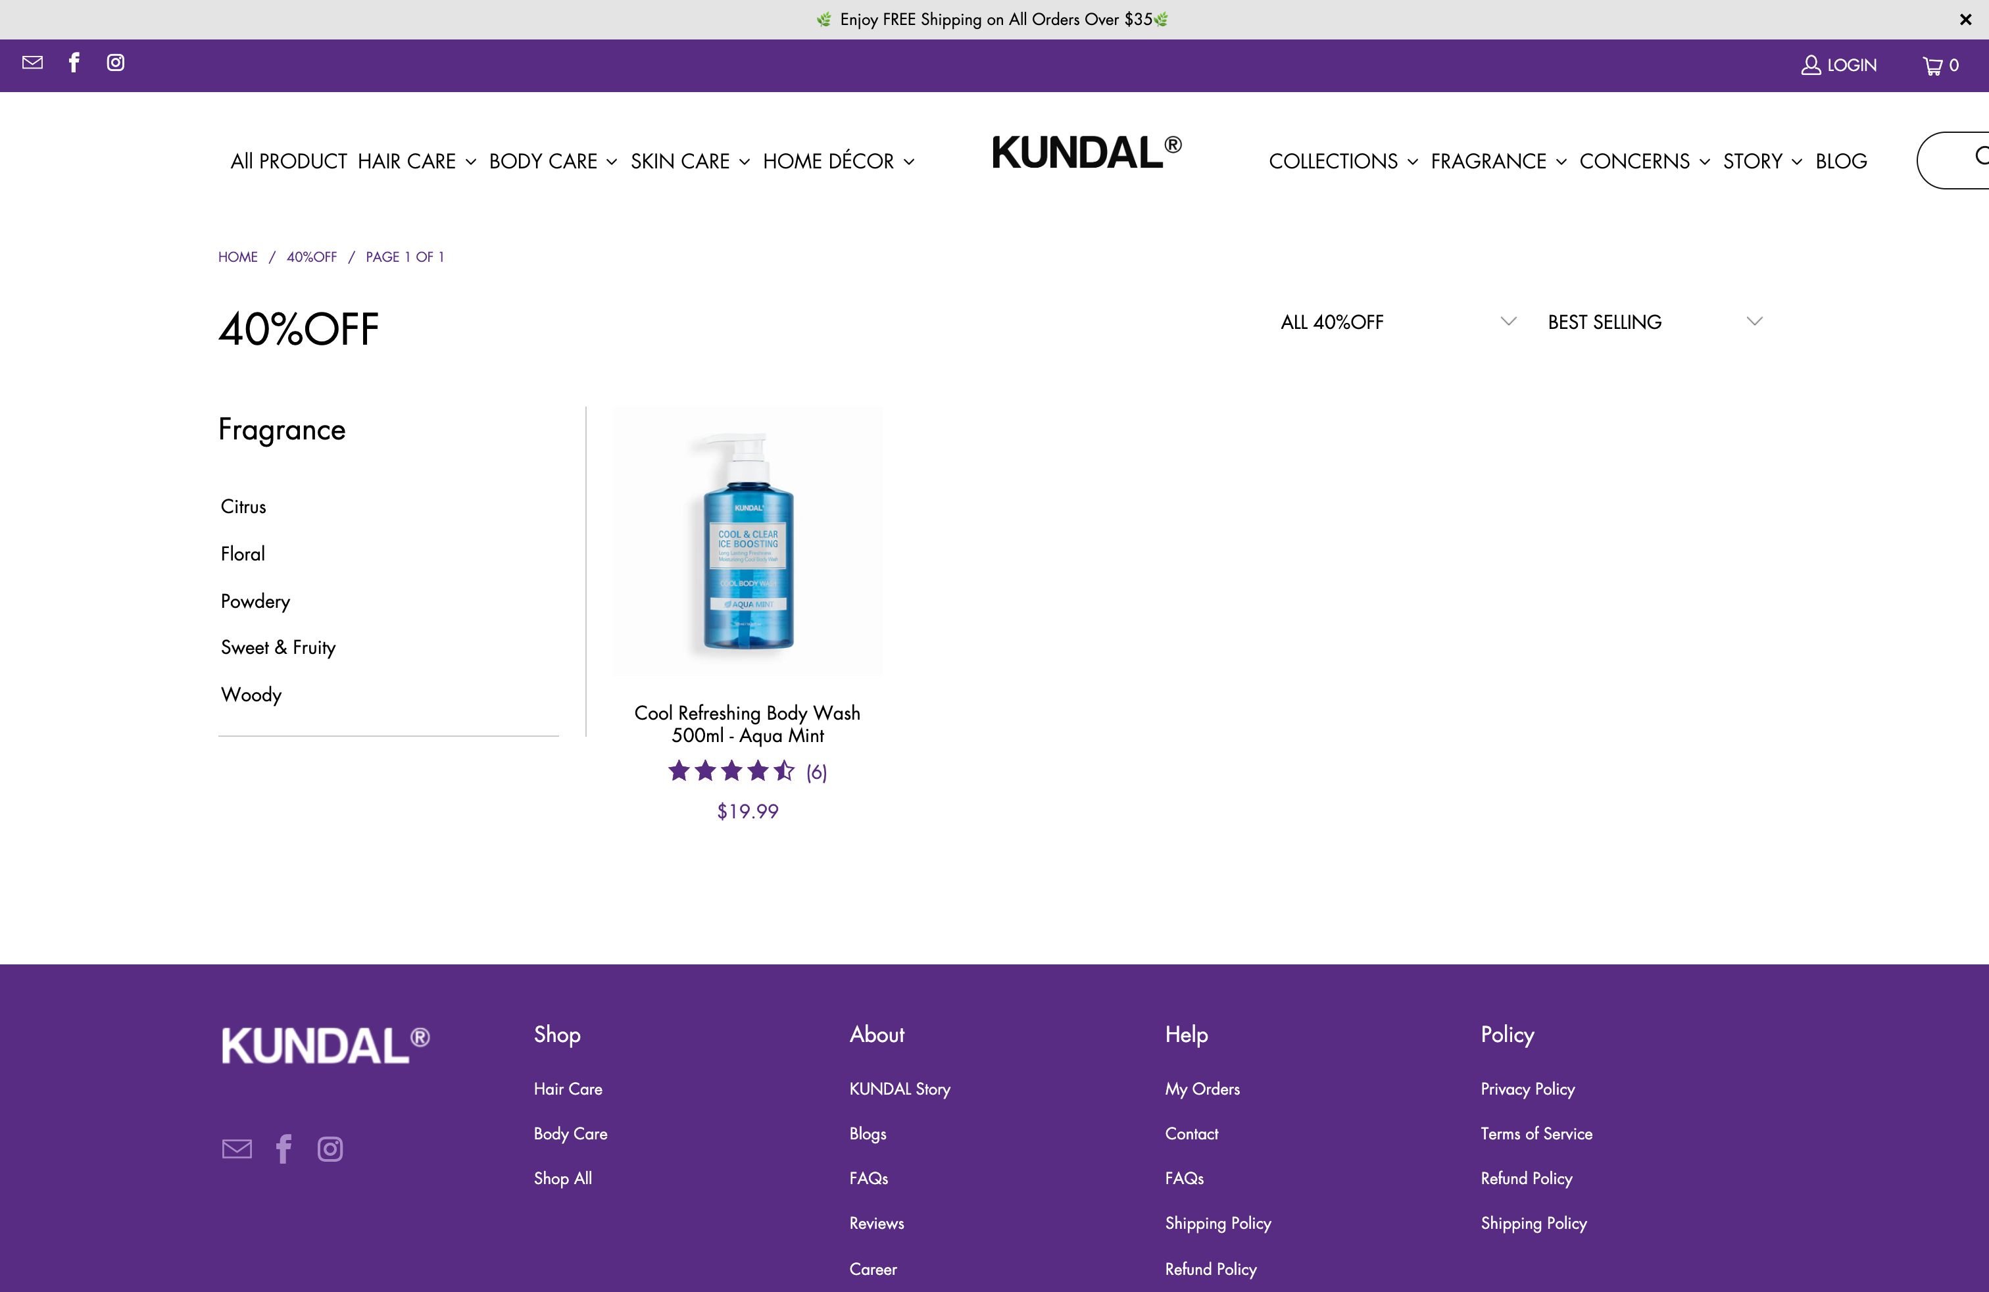Click 40%OFF breadcrumb link
Screen dimensions: 1989x1292
312,257
